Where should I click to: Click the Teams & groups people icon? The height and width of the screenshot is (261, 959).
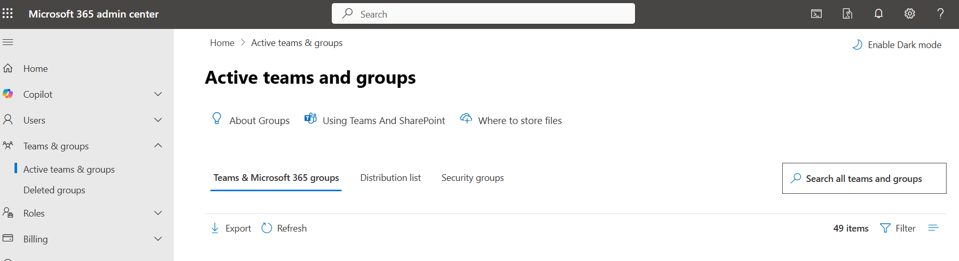pos(8,146)
